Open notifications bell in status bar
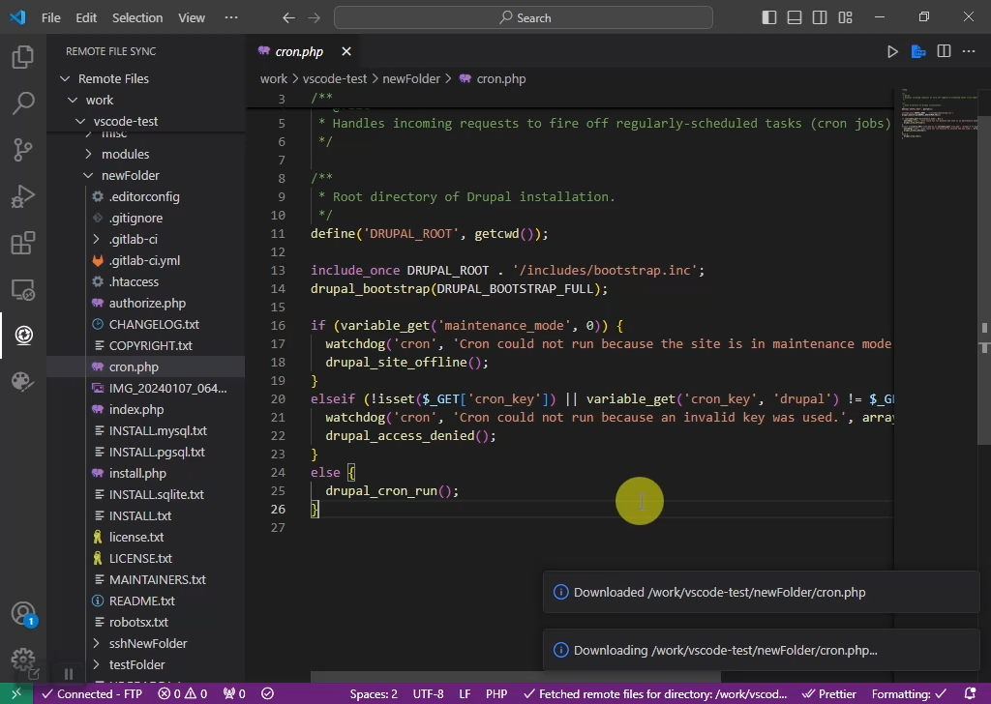The width and height of the screenshot is (991, 704). coord(970,694)
